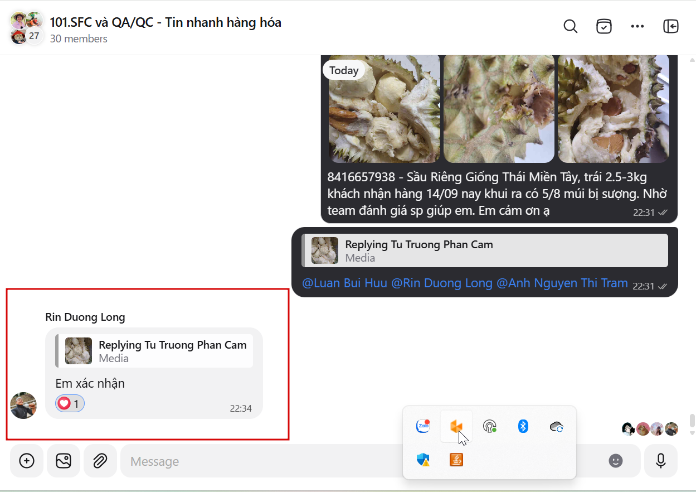Select message text starting with 8416657938

[497, 194]
